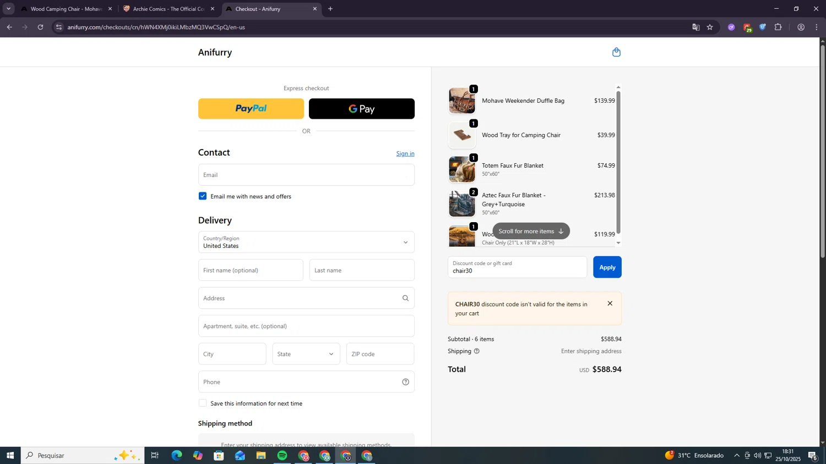Click the Windows search box Pesquisar
This screenshot has width=826, height=464.
[x=83, y=456]
